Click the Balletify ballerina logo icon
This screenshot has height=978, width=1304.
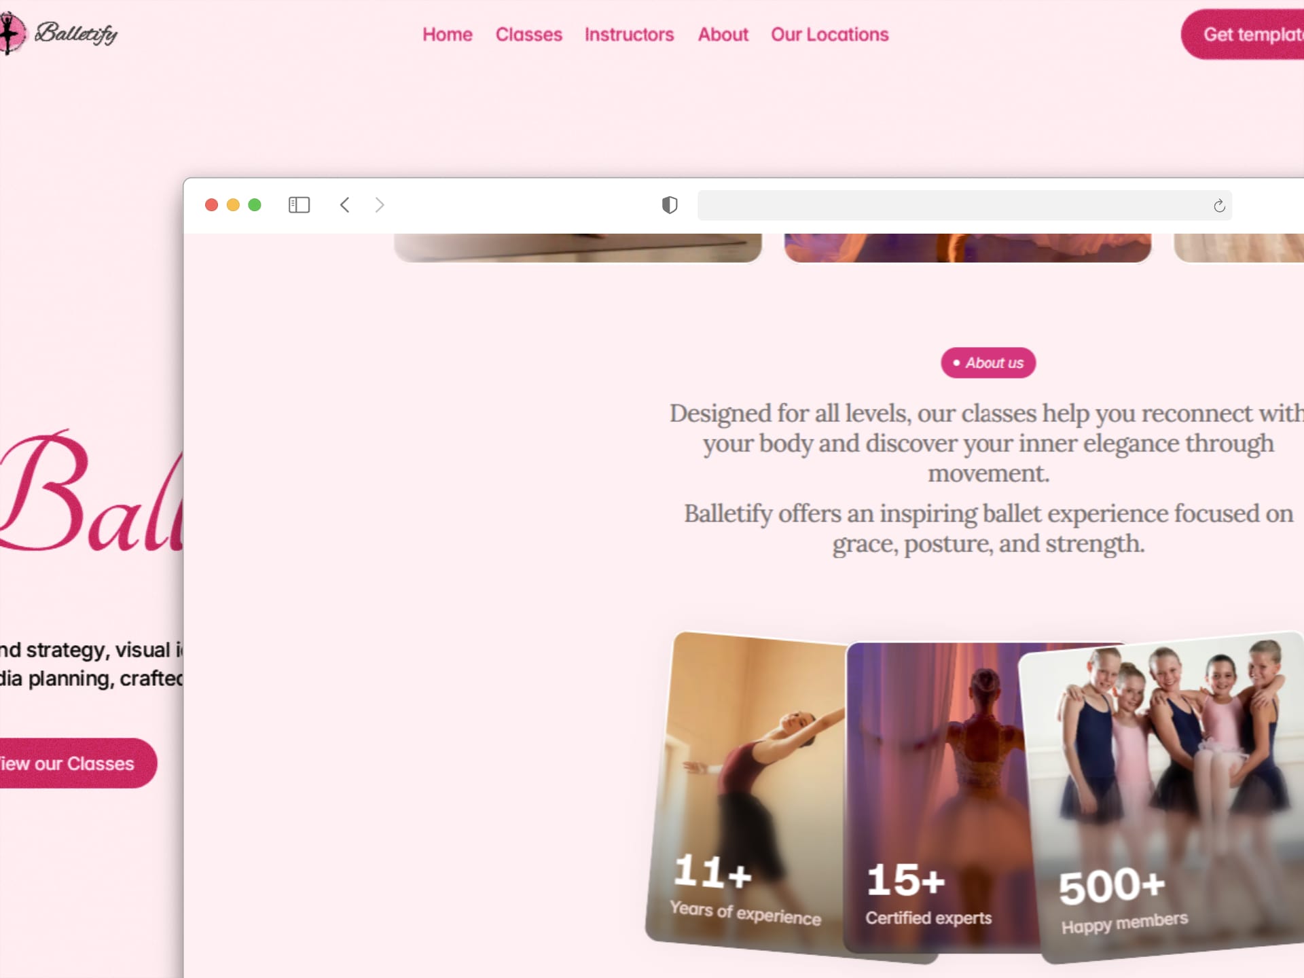point(12,33)
